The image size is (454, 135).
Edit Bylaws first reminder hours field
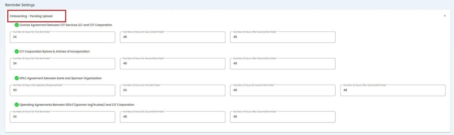tap(62, 64)
